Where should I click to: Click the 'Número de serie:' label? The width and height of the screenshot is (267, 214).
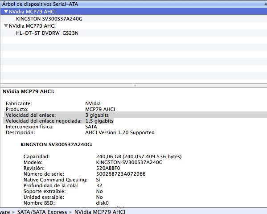44,174
